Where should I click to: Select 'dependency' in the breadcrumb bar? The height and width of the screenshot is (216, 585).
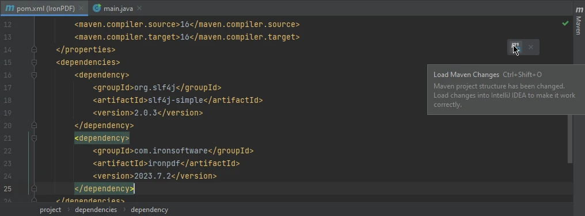pyautogui.click(x=149, y=210)
